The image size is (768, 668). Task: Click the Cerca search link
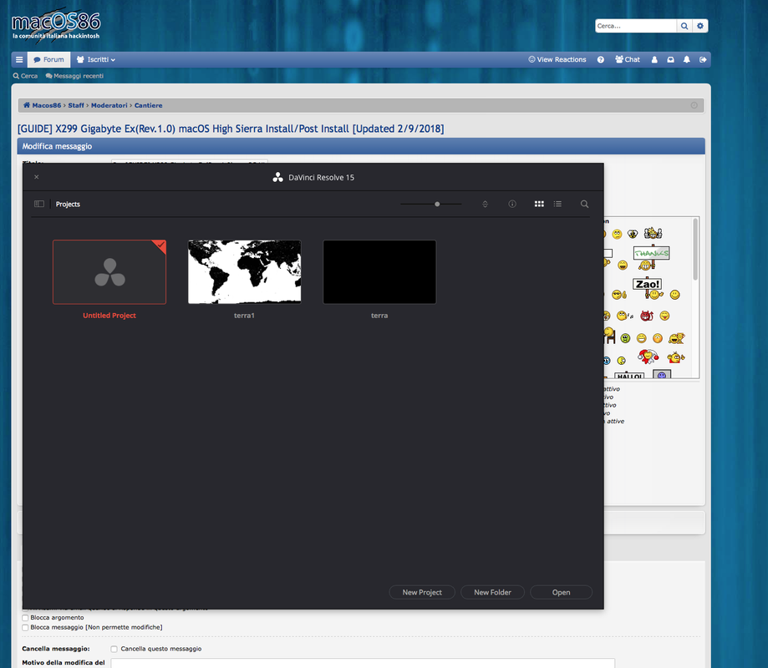coord(25,76)
